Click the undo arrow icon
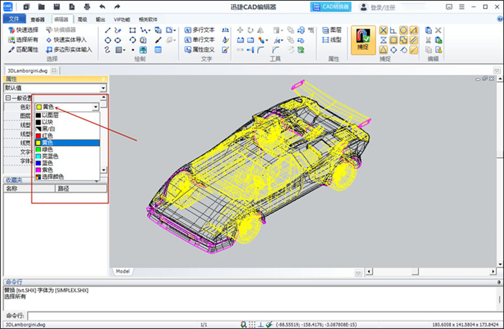Screen dimensions: 504x329 point(102,7)
